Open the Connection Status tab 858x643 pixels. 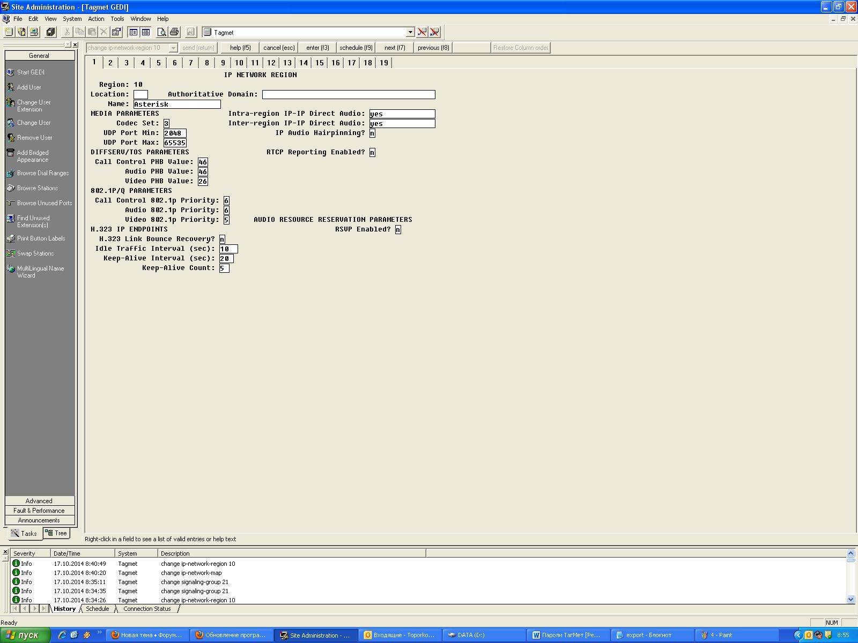point(147,609)
